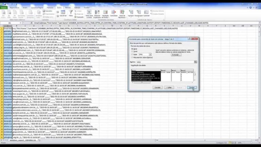Open the Existing Connections icon
The height and width of the screenshot is (147, 261).
(x=30, y=14)
